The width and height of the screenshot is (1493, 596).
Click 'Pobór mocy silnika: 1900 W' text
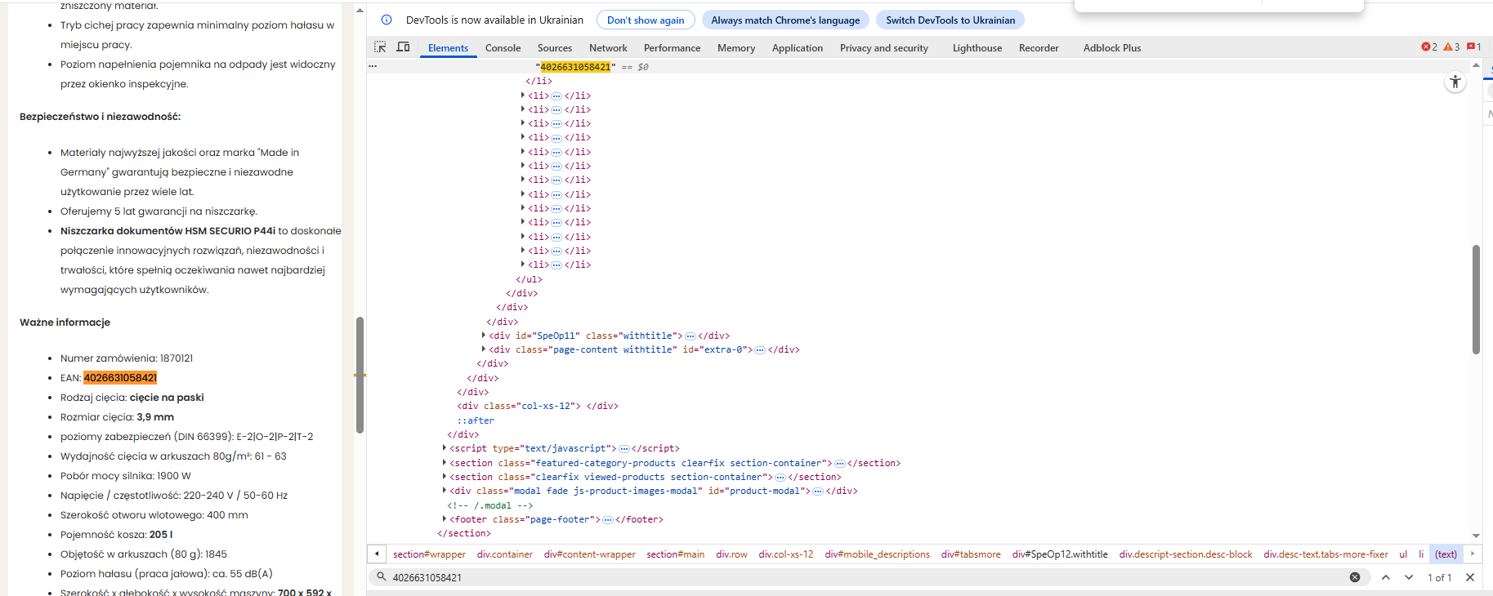coord(126,476)
